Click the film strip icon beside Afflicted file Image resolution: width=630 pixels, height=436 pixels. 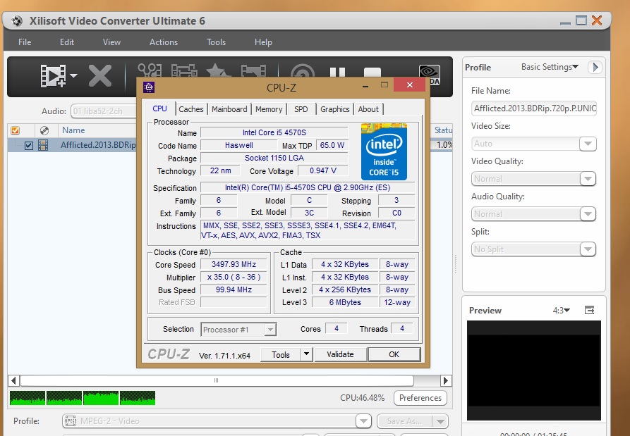coord(43,145)
